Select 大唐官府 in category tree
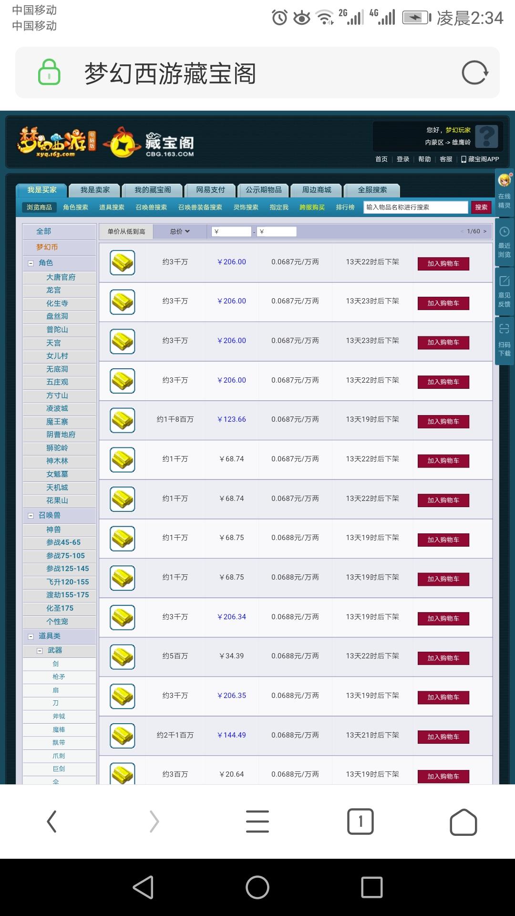The width and height of the screenshot is (515, 916). pyautogui.click(x=61, y=277)
